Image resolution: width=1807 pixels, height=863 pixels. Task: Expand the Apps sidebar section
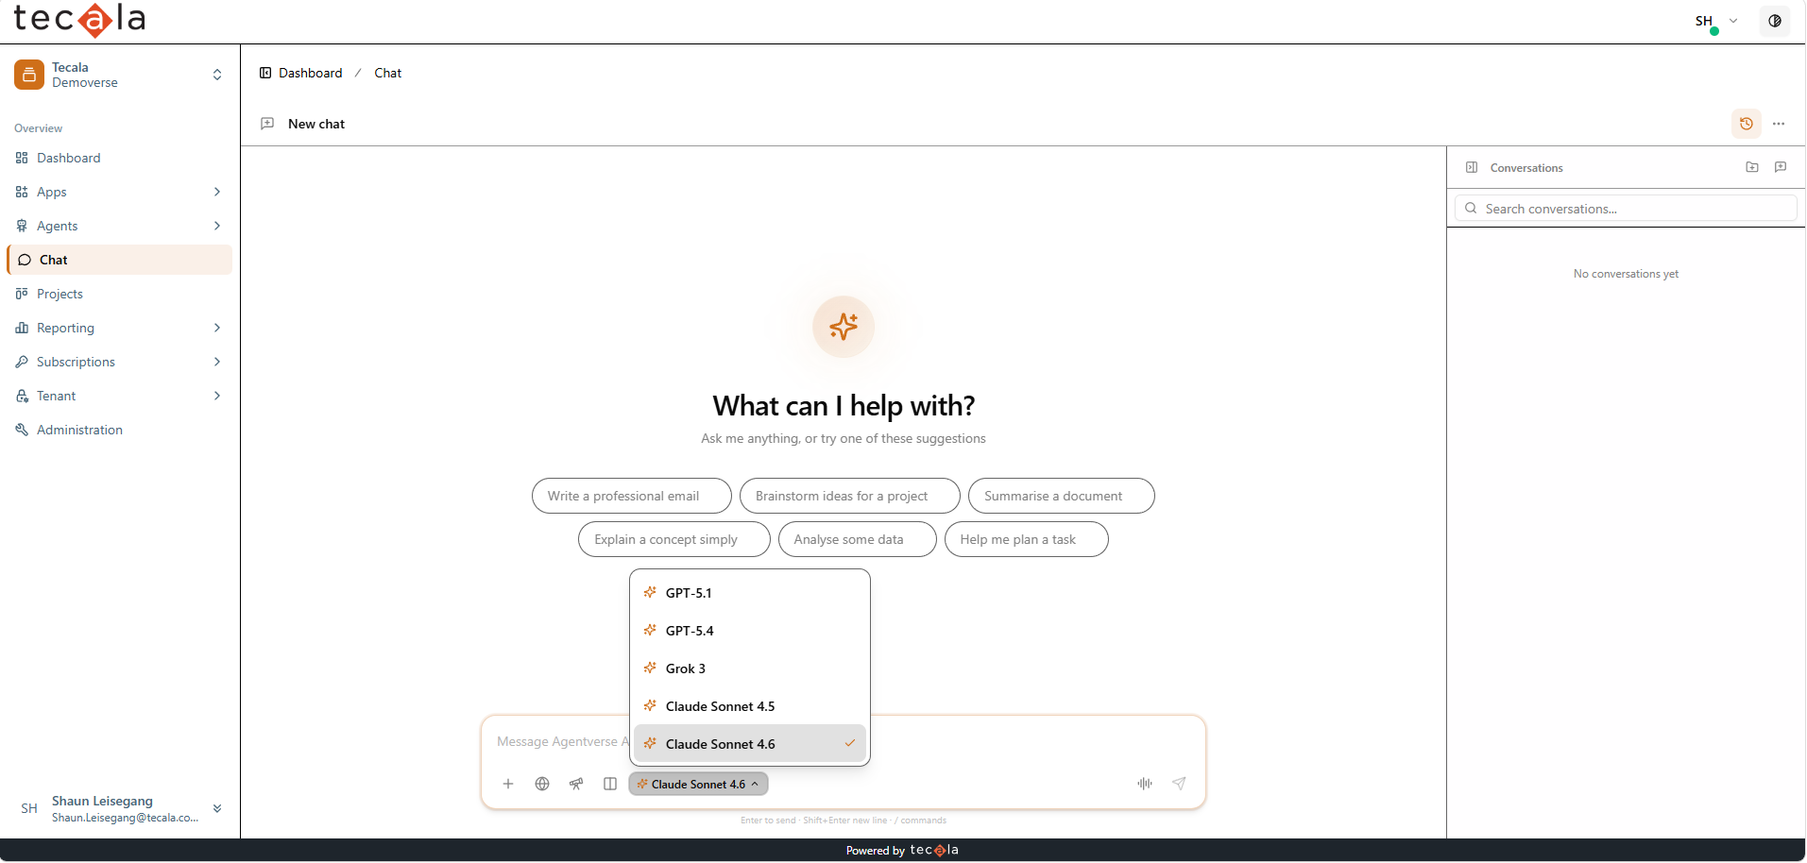click(217, 192)
